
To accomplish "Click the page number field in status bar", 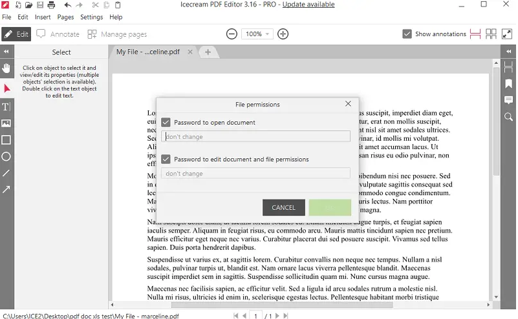I will pos(255,316).
